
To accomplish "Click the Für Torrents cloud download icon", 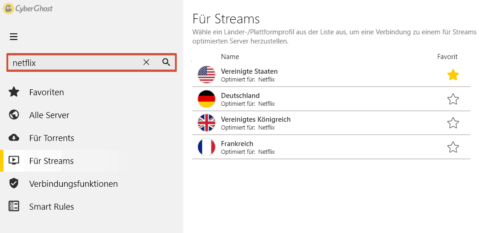I will click(14, 138).
